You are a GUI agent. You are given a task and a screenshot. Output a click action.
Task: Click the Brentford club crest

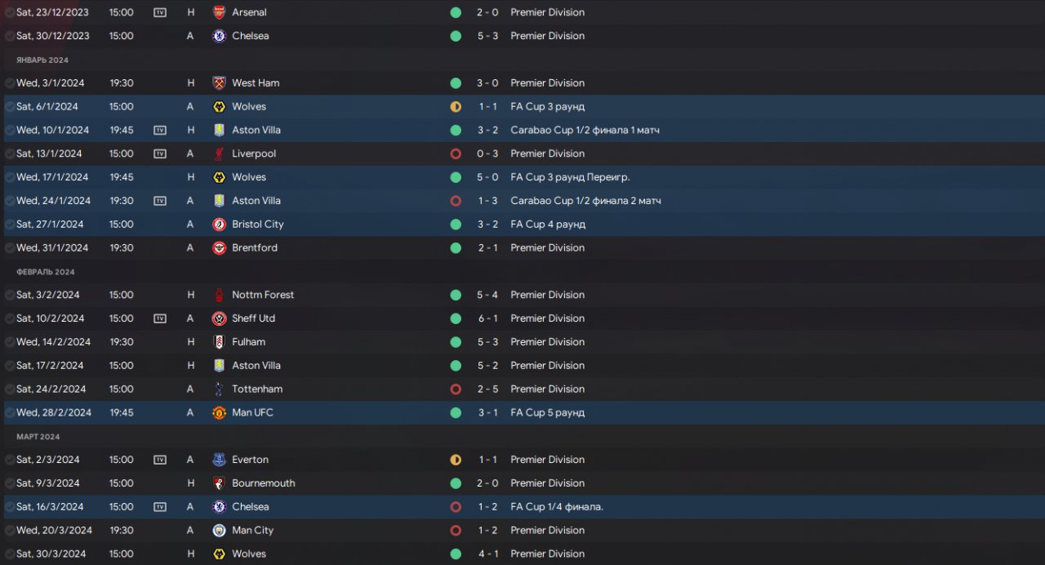[x=219, y=247]
